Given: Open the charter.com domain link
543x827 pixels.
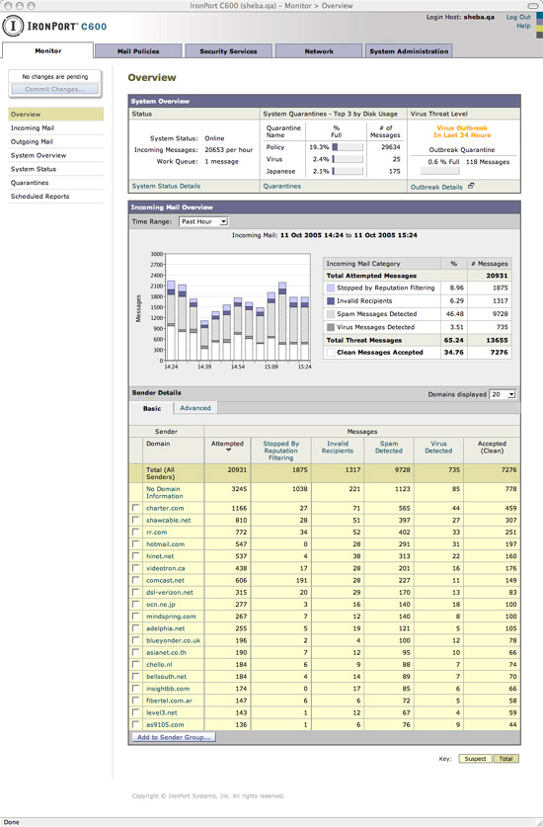Looking at the screenshot, I should pos(165,508).
